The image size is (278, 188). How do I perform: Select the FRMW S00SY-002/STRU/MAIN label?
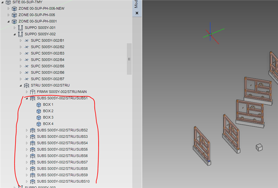tap(62, 92)
